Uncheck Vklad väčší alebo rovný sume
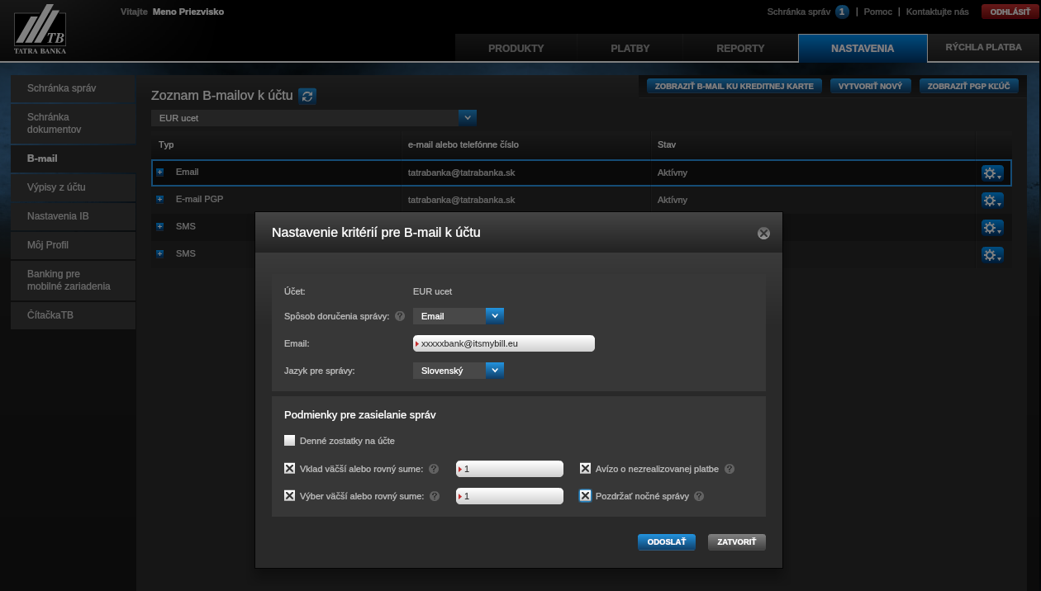 289,469
